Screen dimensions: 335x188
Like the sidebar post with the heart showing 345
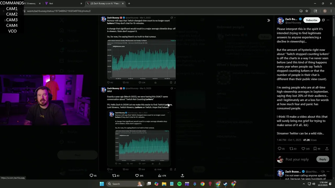pos(305,149)
